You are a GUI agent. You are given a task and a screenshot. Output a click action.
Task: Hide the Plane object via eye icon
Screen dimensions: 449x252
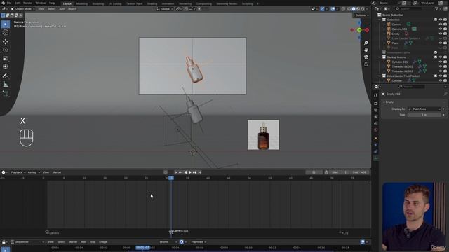tap(441, 43)
